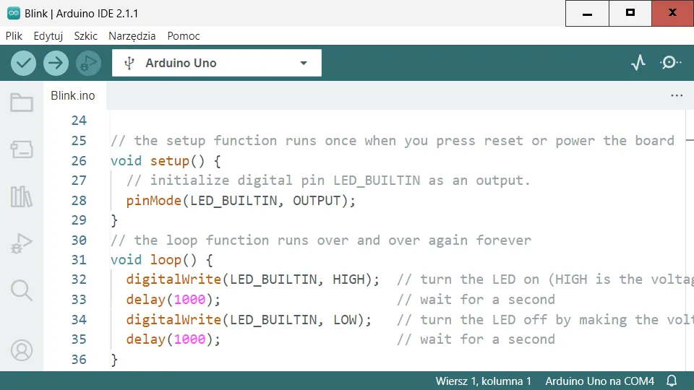Open the Arduino Uno board selector dropdown
Image resolution: width=694 pixels, height=390 pixels.
pyautogui.click(x=216, y=63)
